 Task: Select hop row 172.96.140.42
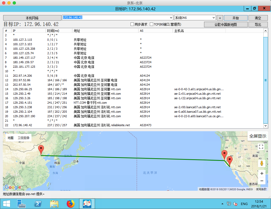click(133, 125)
